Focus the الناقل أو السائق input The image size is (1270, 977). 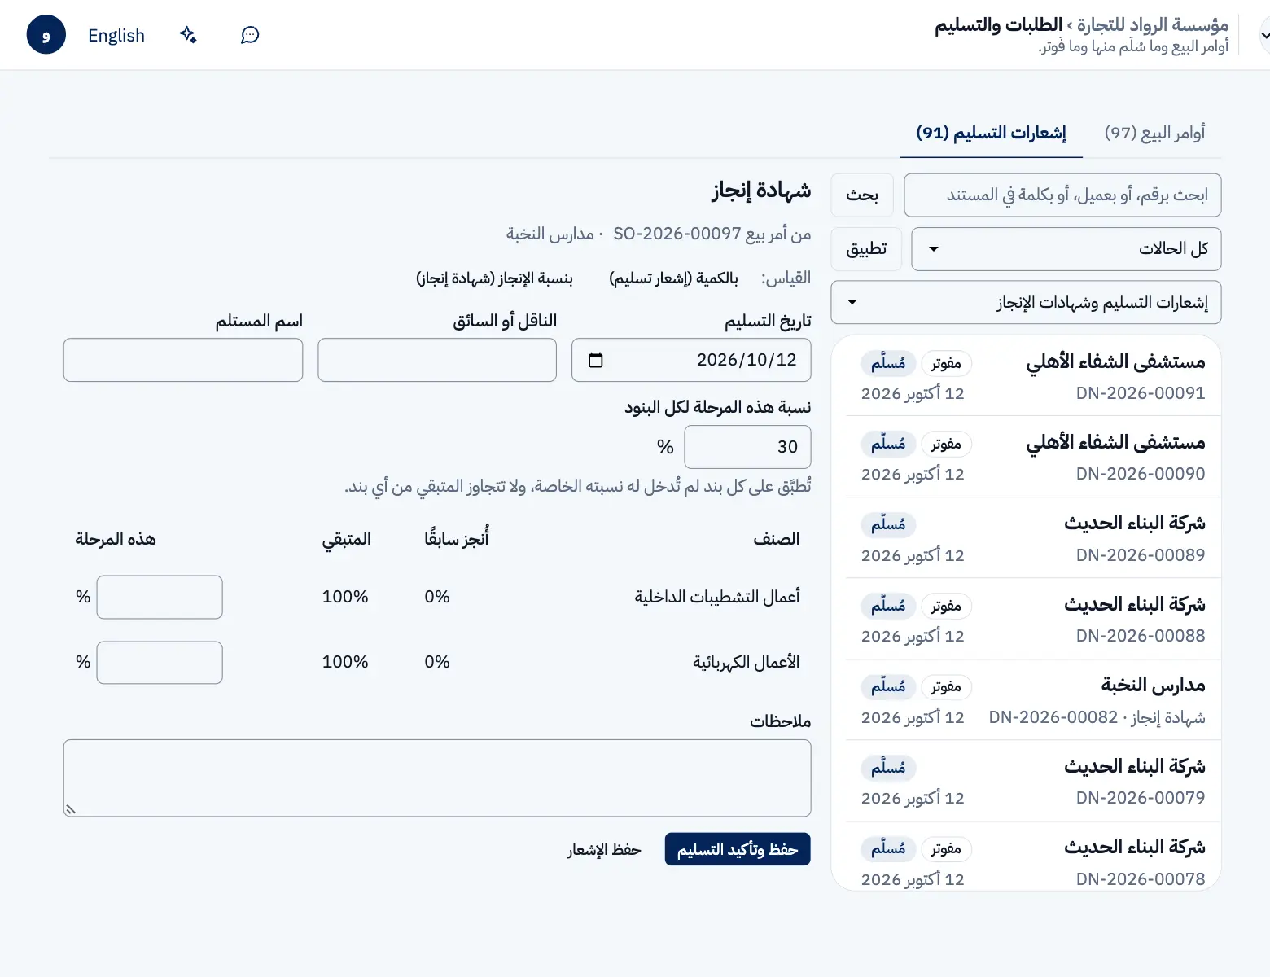coord(437,360)
